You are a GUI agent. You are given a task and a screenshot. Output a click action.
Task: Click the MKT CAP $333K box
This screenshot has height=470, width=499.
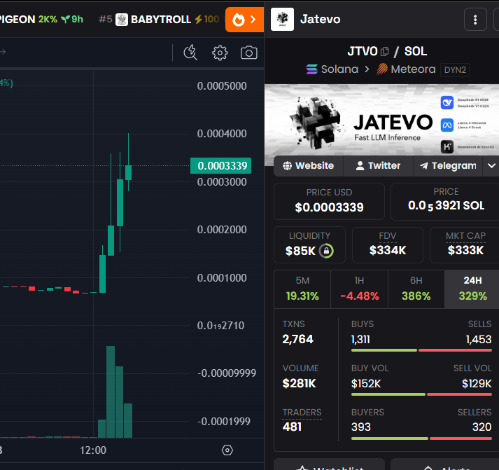[465, 245]
